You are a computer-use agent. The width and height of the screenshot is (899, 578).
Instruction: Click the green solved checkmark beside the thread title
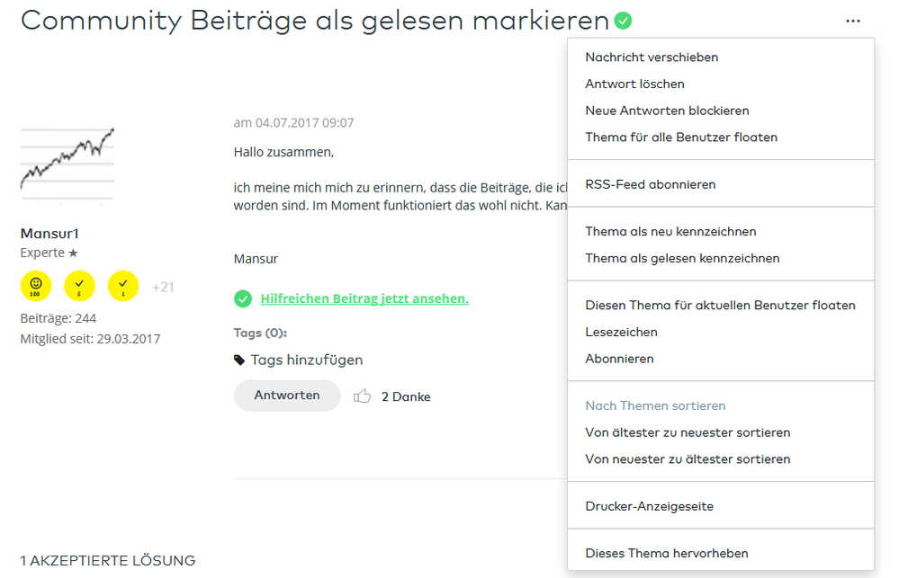click(622, 19)
